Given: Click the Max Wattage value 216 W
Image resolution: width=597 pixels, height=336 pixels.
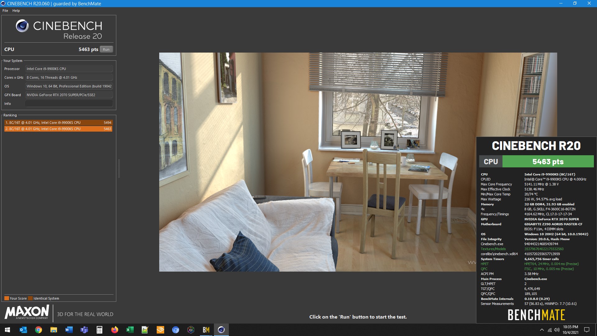Looking at the screenshot, I should (543, 199).
